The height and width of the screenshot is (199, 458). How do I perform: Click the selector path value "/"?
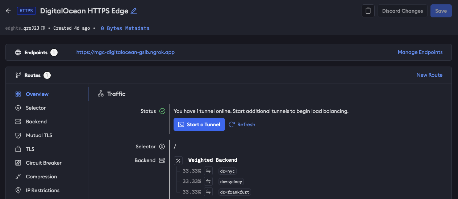[175, 147]
